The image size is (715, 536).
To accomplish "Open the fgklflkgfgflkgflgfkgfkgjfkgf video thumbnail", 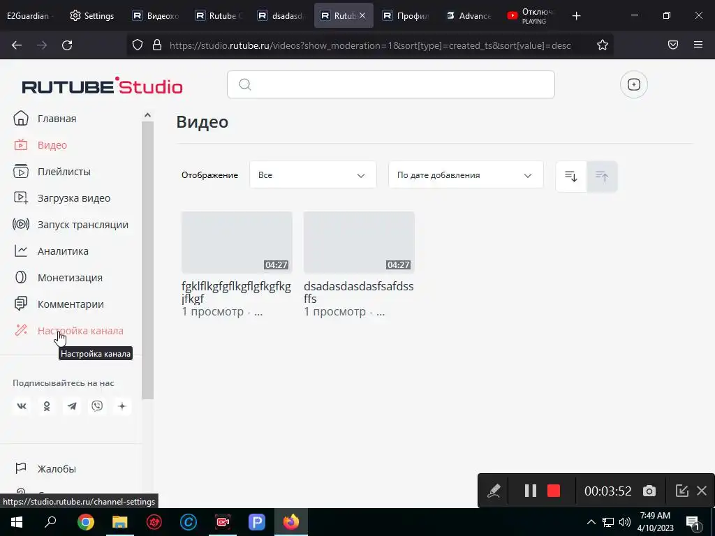I will [237, 242].
